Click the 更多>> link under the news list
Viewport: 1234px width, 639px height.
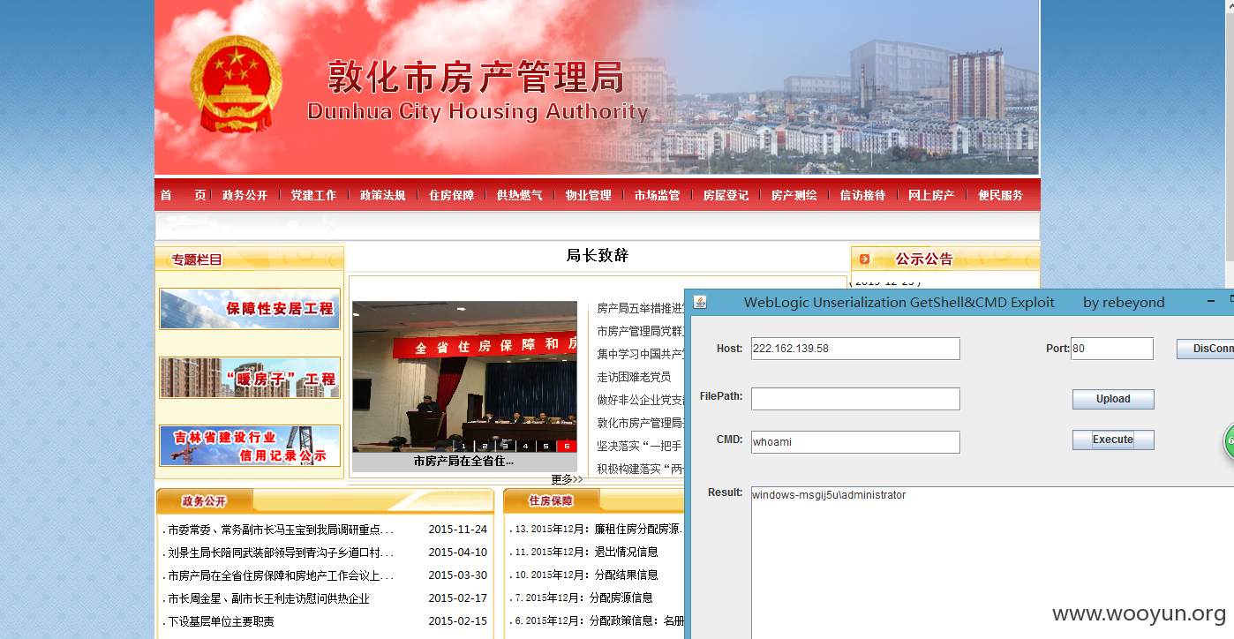(567, 479)
